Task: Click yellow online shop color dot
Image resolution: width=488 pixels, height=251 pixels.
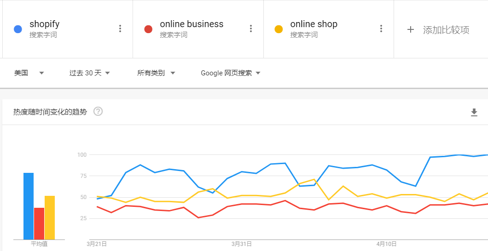Action: [279, 29]
